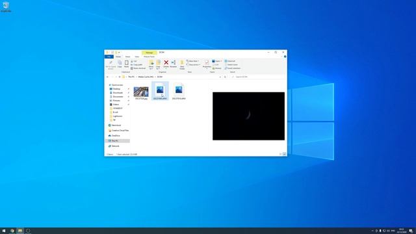The height and width of the screenshot is (234, 416).
Task: Open the File ribbon tab
Action: [x=109, y=57]
